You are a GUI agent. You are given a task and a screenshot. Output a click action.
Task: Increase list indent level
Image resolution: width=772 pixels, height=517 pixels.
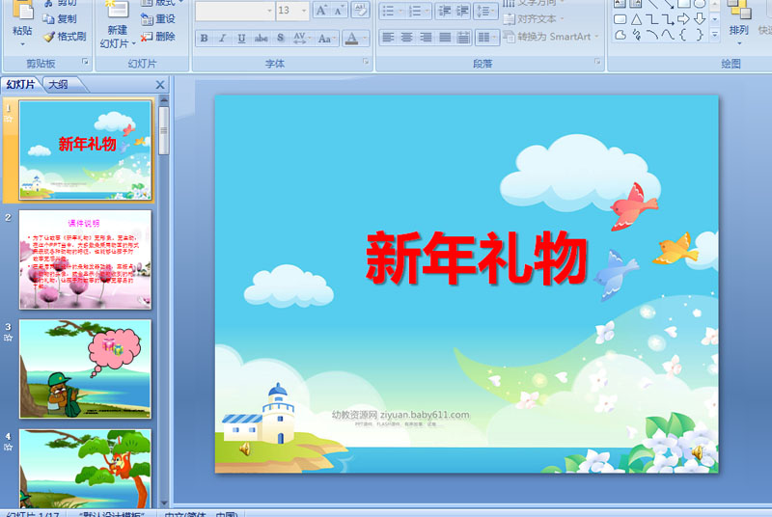tap(462, 11)
